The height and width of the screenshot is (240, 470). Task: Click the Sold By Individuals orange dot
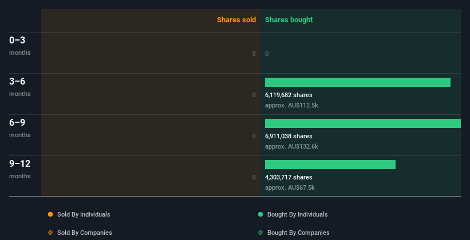point(50,214)
